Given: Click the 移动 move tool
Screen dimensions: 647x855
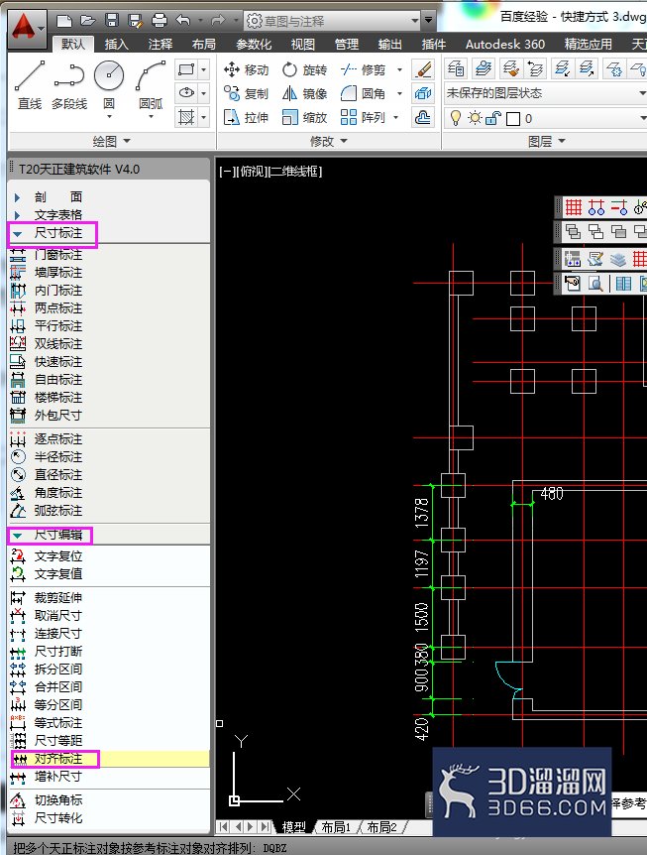Looking at the screenshot, I should pyautogui.click(x=246, y=69).
